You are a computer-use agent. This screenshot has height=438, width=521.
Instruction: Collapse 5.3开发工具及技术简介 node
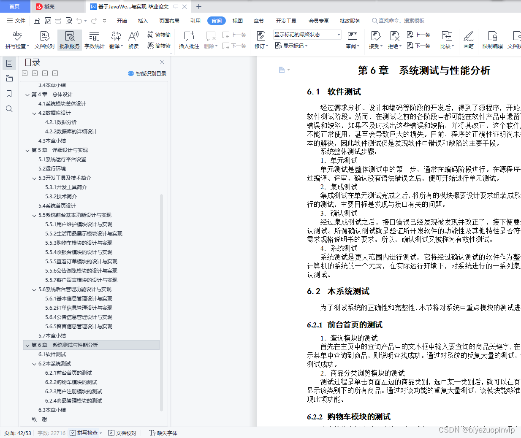[x=34, y=178]
